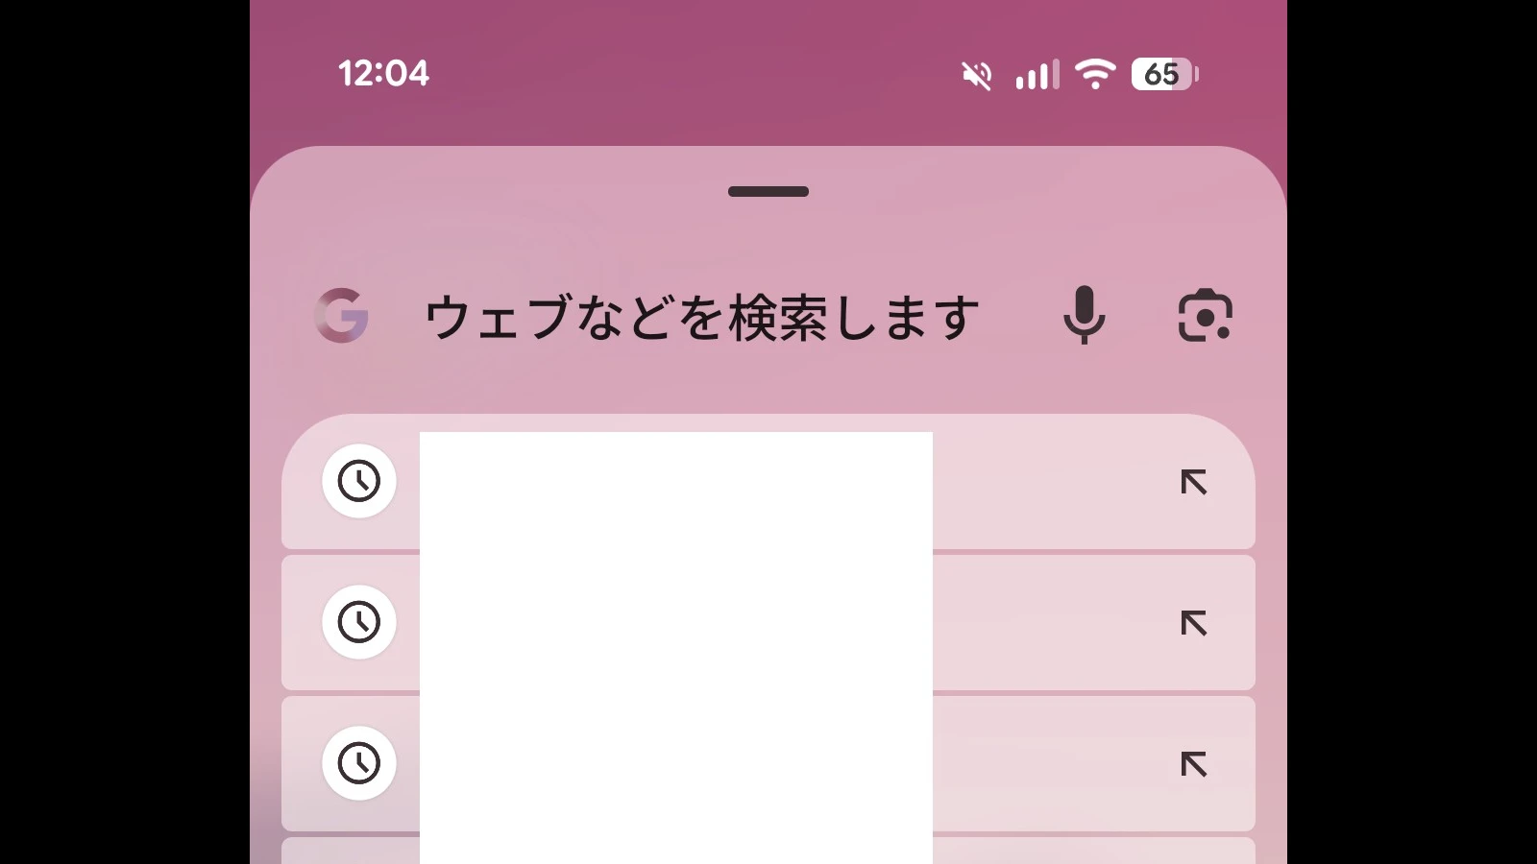Start voice search with the microphone
The height and width of the screenshot is (864, 1537).
point(1085,315)
